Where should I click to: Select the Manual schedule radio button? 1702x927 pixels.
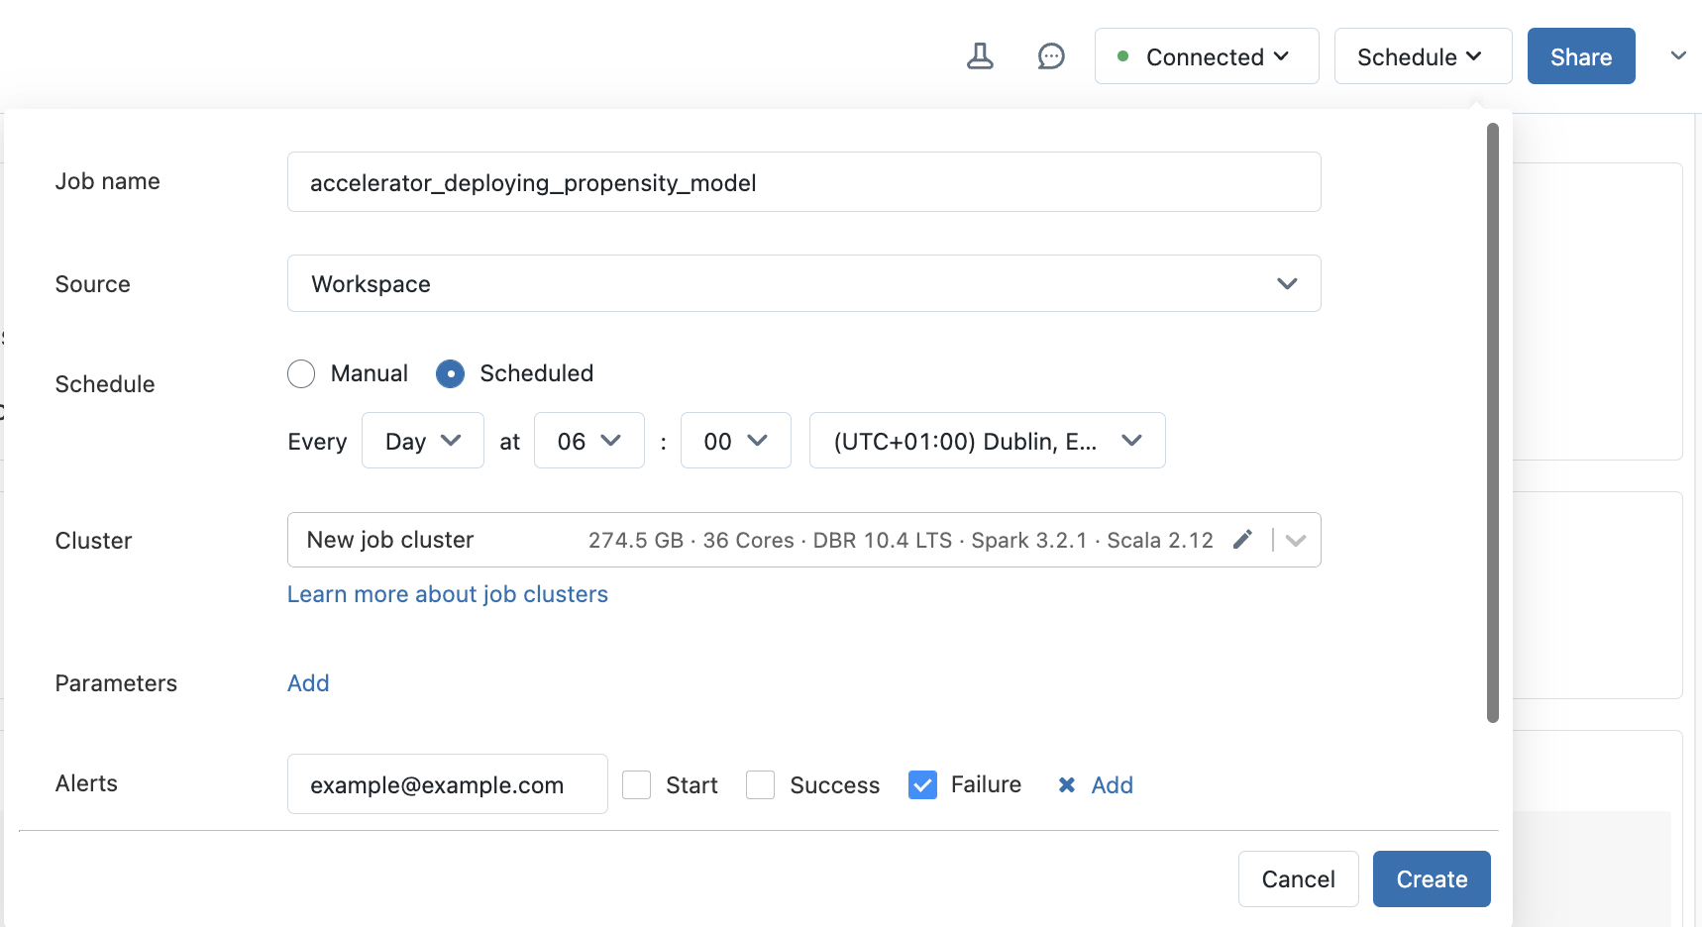[301, 373]
